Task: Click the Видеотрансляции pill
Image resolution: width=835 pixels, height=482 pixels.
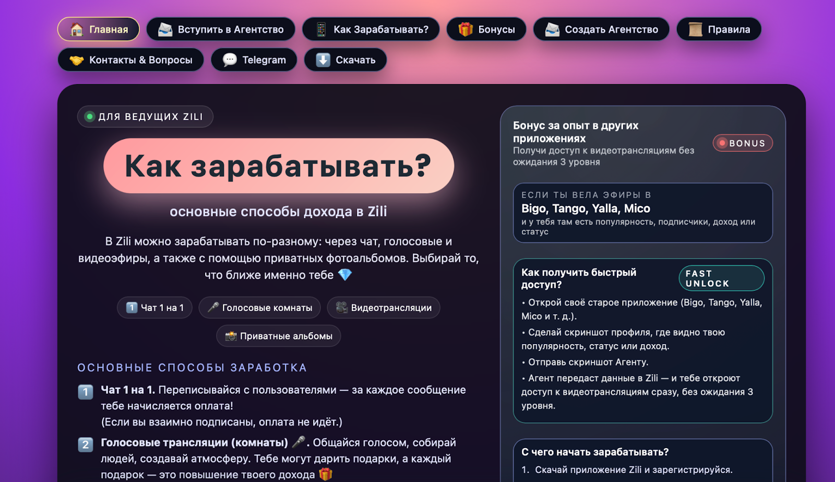Action: point(384,308)
